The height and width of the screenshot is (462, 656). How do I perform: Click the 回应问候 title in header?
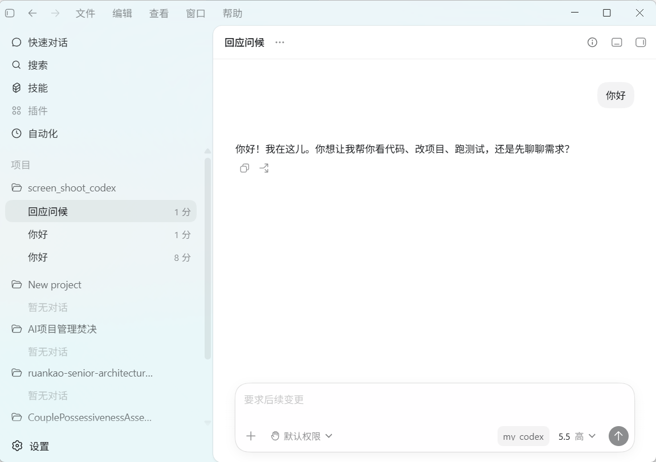tap(245, 42)
